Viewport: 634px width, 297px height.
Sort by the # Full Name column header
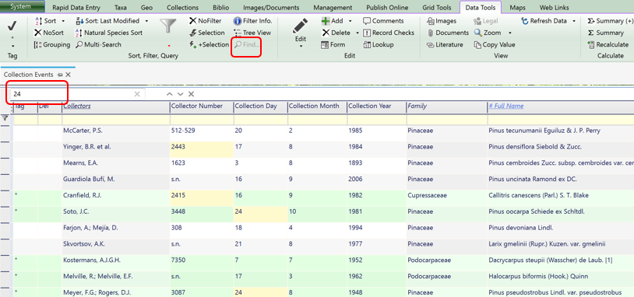point(506,107)
